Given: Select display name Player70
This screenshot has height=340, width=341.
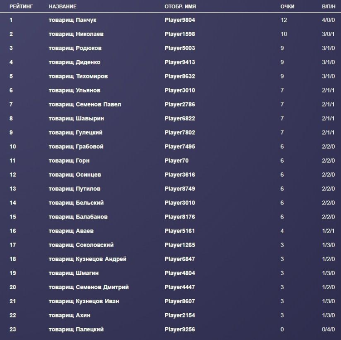Looking at the screenshot, I should click(177, 160).
